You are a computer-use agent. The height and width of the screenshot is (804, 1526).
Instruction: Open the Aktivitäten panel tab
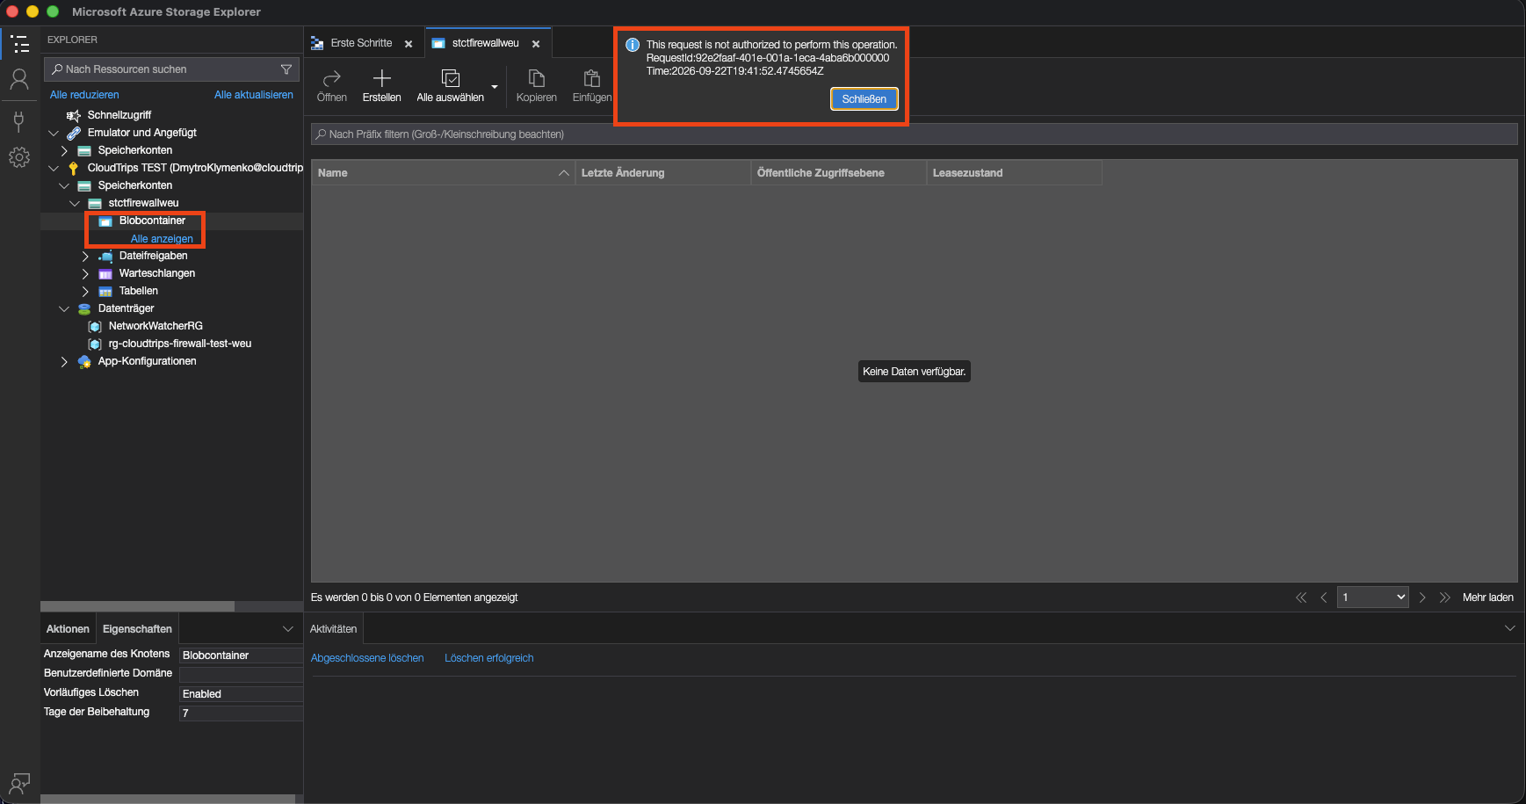click(x=334, y=629)
